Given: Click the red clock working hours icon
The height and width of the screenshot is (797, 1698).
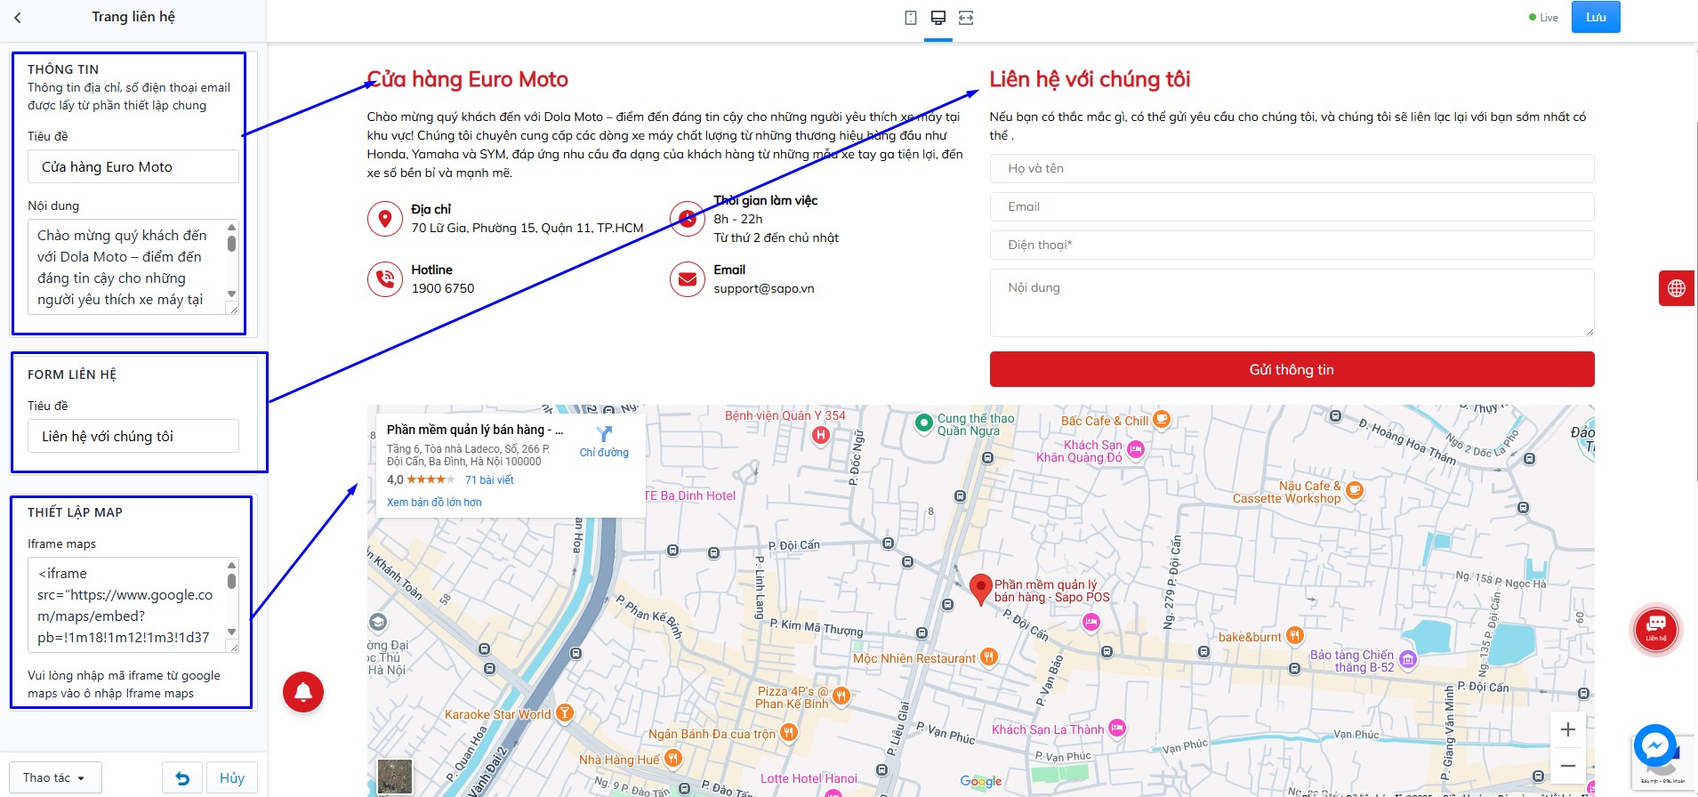Looking at the screenshot, I should click(x=688, y=218).
